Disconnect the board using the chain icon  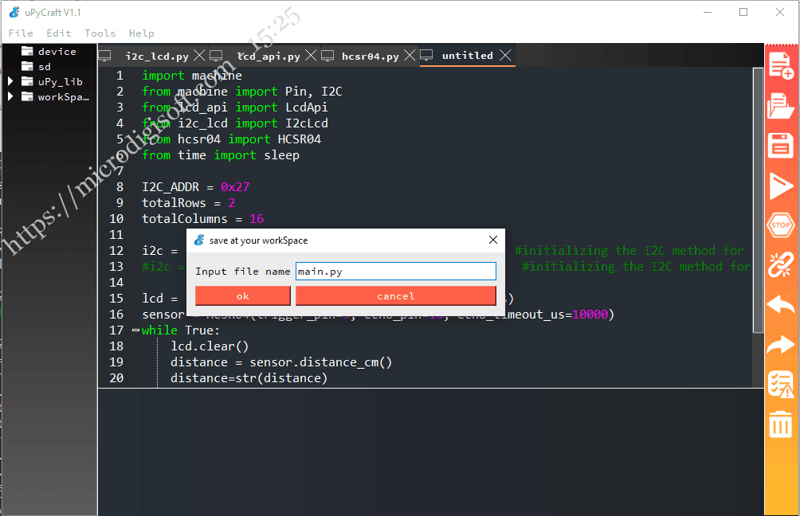(780, 265)
